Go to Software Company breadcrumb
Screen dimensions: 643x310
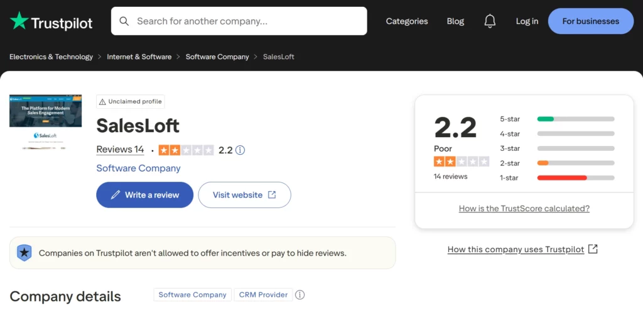(x=217, y=57)
